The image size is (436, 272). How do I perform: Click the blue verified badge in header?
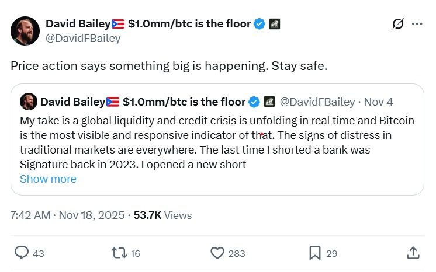pyautogui.click(x=259, y=24)
